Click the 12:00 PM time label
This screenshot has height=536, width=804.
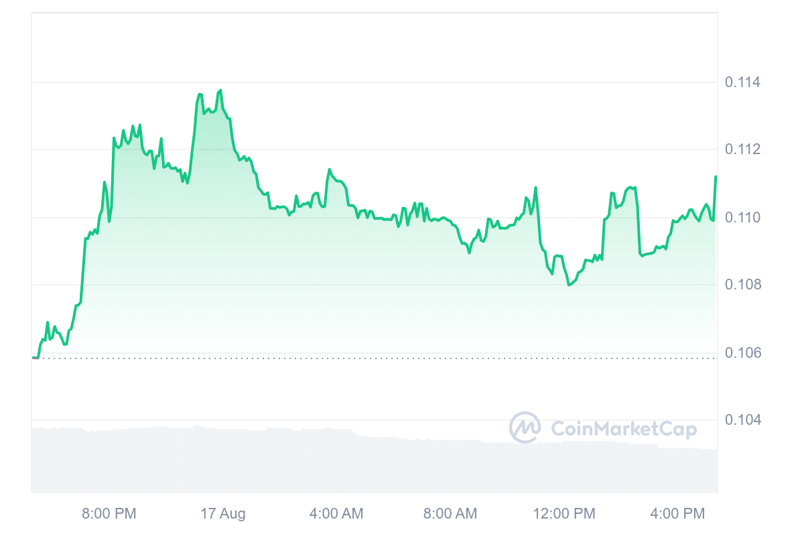pyautogui.click(x=564, y=514)
